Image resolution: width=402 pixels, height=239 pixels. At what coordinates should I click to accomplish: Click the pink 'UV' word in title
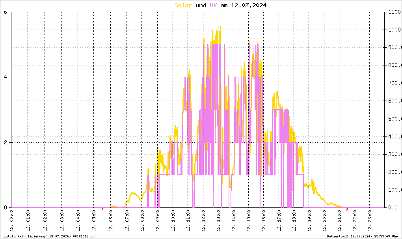[x=213, y=5]
